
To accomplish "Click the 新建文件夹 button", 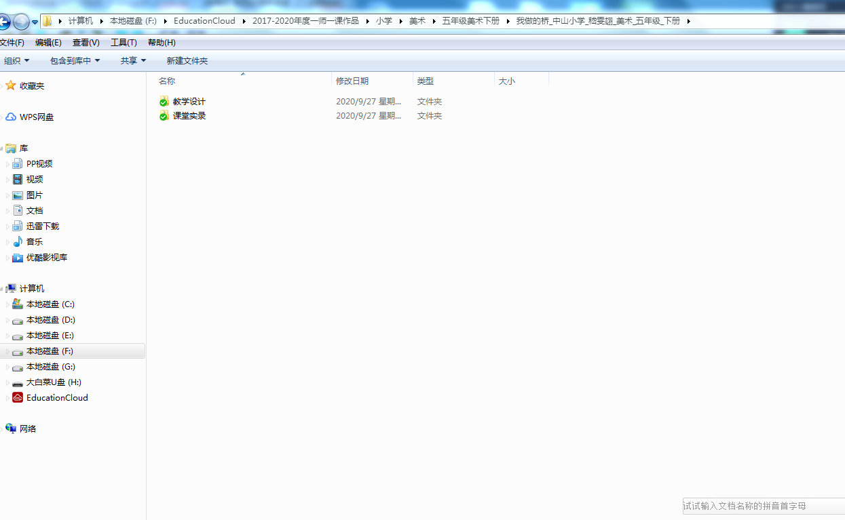I will [187, 61].
